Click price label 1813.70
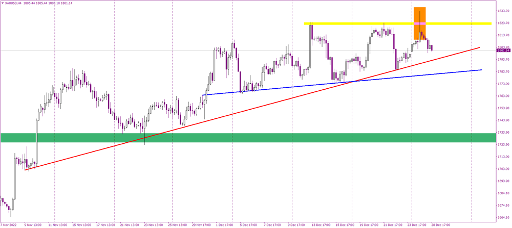The image size is (512, 228). pos(503,35)
